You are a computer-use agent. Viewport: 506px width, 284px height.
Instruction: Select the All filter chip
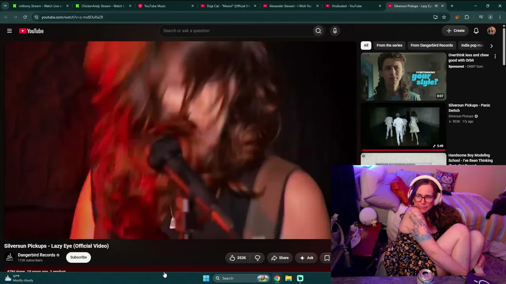[x=366, y=45]
